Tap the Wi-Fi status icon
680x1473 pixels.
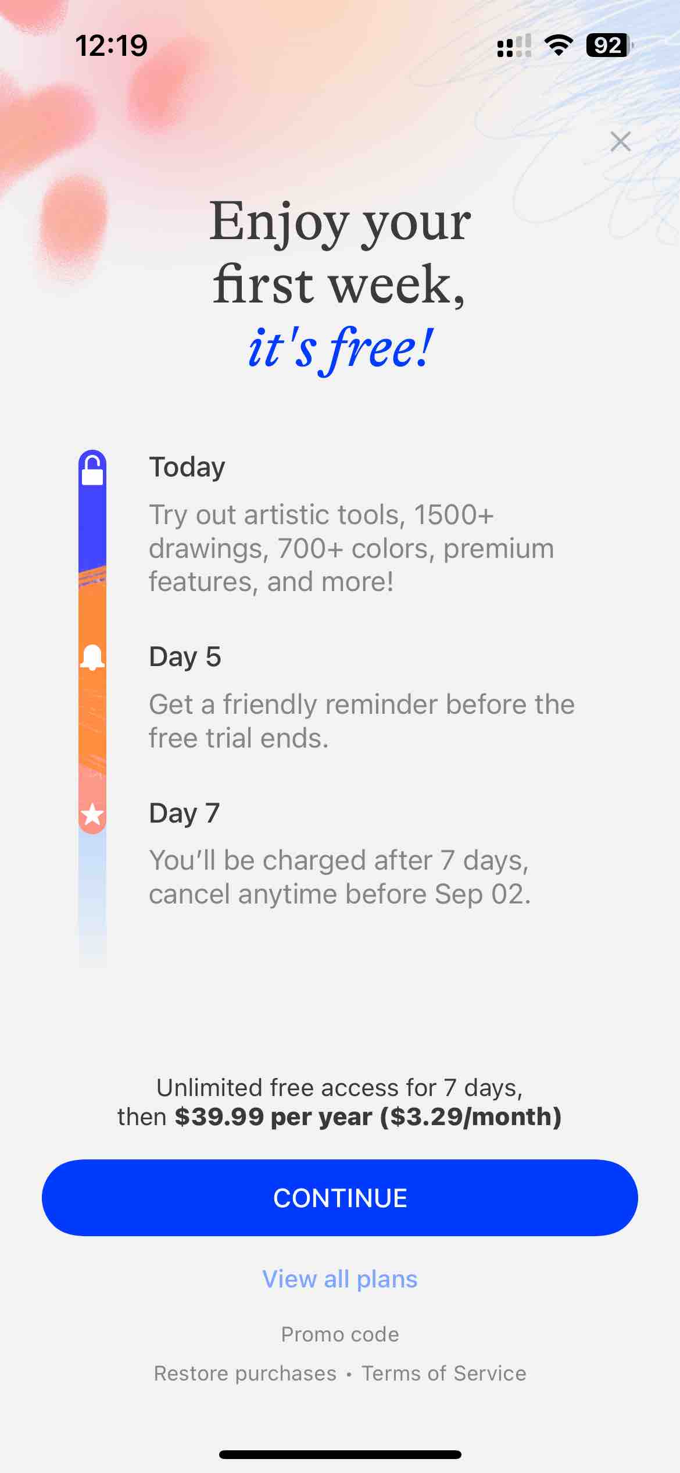tap(559, 45)
